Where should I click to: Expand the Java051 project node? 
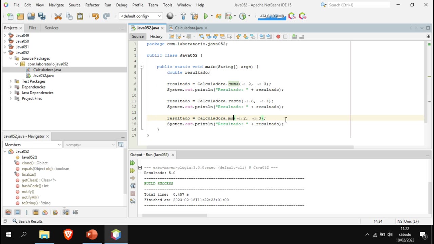(5, 47)
